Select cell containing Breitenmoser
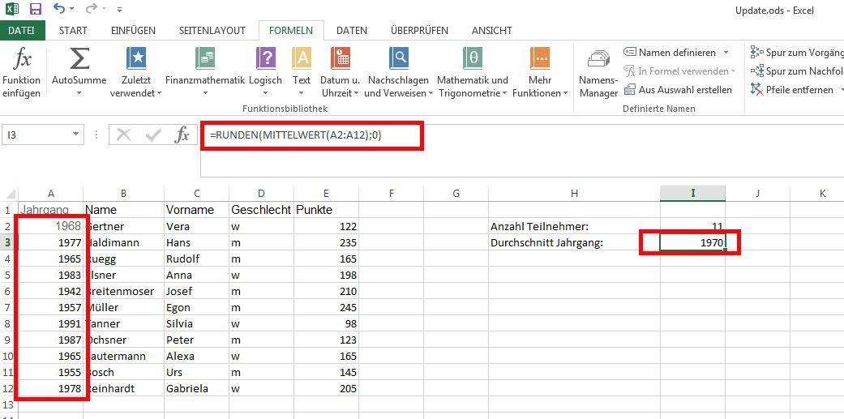Image resolution: width=844 pixels, height=419 pixels. [x=123, y=292]
